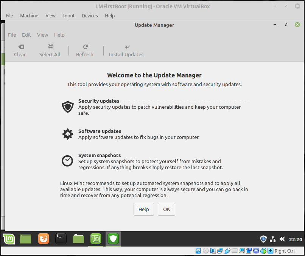Click the update notifier shield tray icon

[263, 239]
